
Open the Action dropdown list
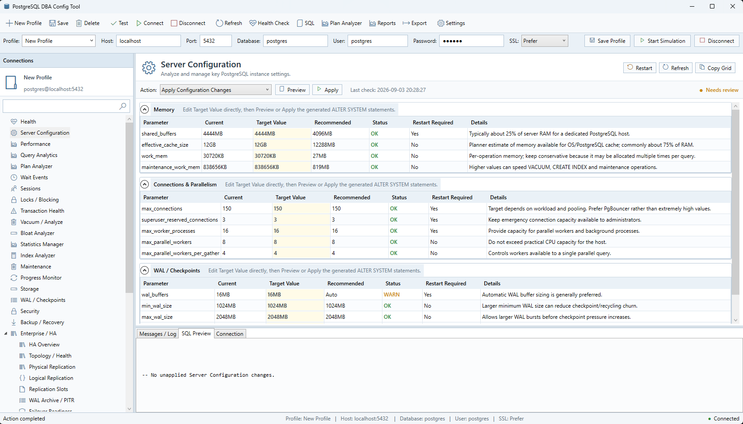pyautogui.click(x=215, y=90)
